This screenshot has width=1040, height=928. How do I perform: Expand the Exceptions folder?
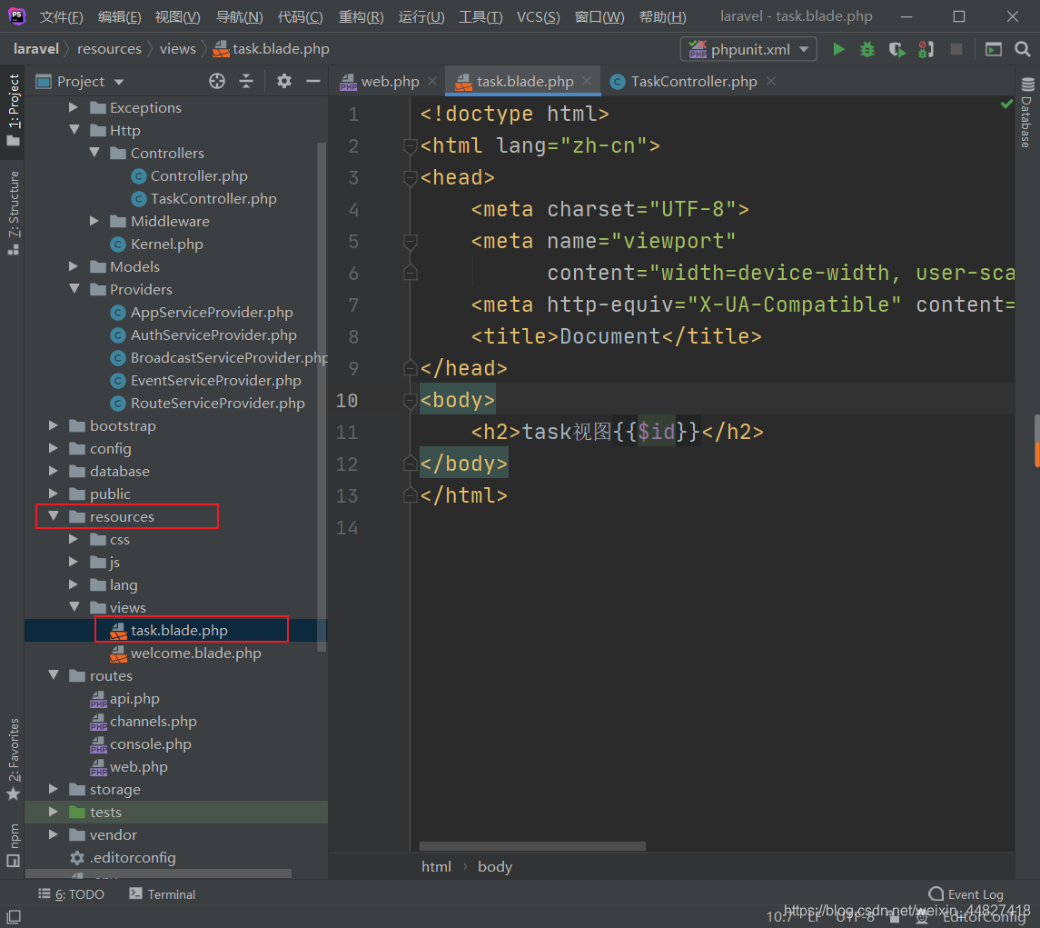74,107
